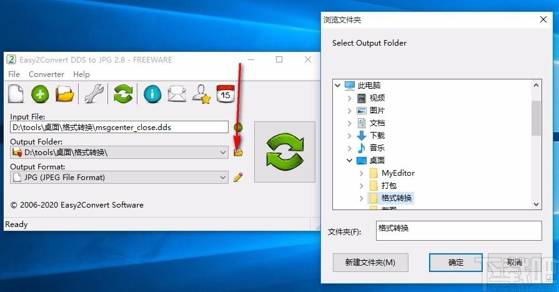Collapse the 桌面 tree node
Viewport: 559px width, 292px height.
tap(349, 160)
